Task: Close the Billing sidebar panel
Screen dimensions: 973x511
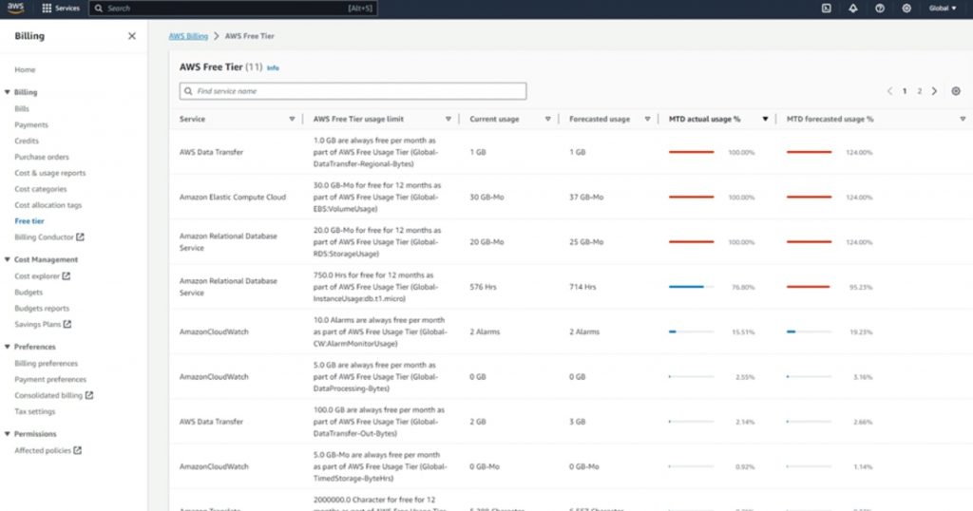Action: click(x=131, y=36)
